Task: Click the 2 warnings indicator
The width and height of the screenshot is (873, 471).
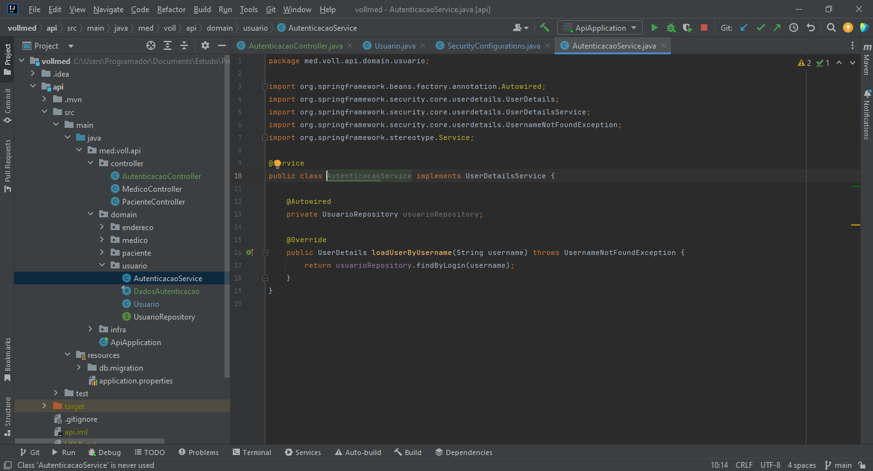Action: coord(805,63)
